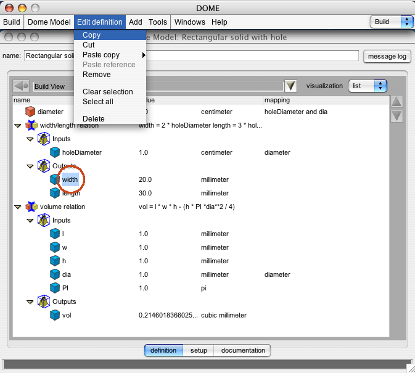This screenshot has width=415, height=373.
Task: Click the 'cubic millimeter' unit of vol
Action: point(224,315)
